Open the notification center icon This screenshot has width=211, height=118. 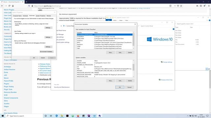tap(207, 116)
